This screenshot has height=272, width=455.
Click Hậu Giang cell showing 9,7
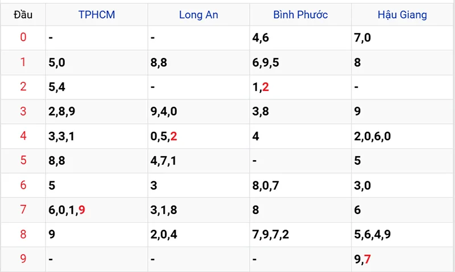[362, 260]
